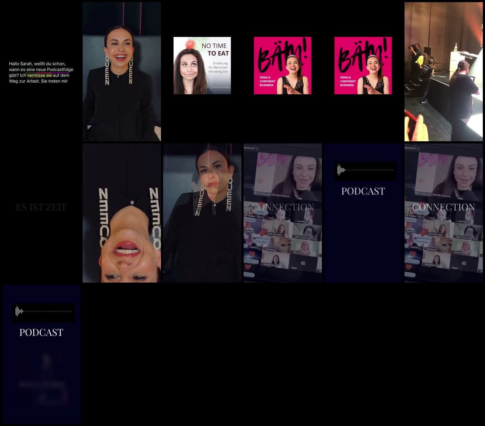Image resolution: width=485 pixels, height=426 pixels.
Task: Open the 'Hallo Sarah' text message frame
Action: click(41, 72)
